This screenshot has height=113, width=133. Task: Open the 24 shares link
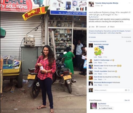pyautogui.click(x=92, y=37)
